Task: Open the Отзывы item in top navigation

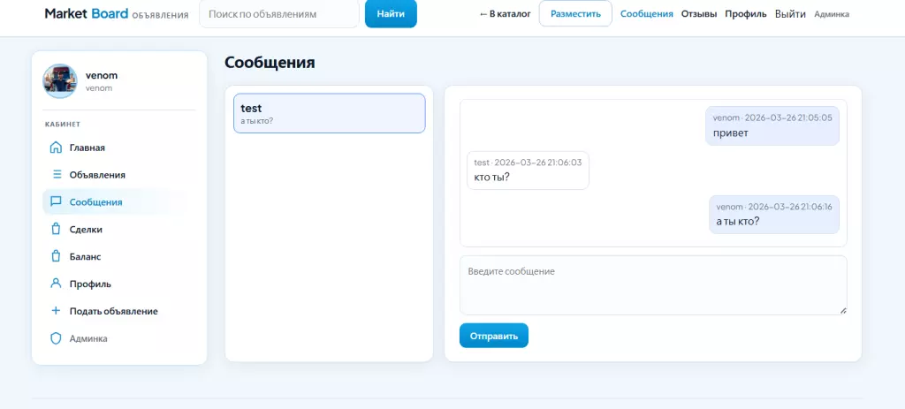Action: click(x=698, y=14)
